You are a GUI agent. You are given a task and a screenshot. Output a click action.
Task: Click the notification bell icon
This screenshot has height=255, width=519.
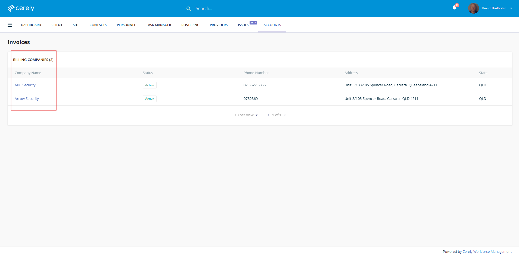(454, 8)
